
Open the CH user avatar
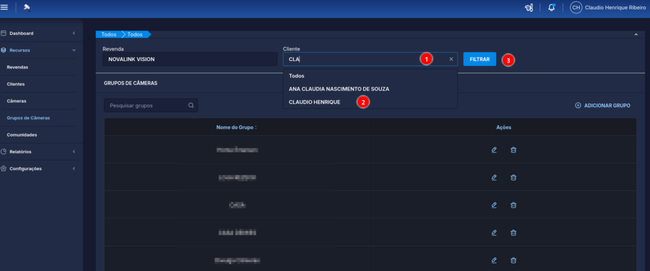pyautogui.click(x=576, y=8)
